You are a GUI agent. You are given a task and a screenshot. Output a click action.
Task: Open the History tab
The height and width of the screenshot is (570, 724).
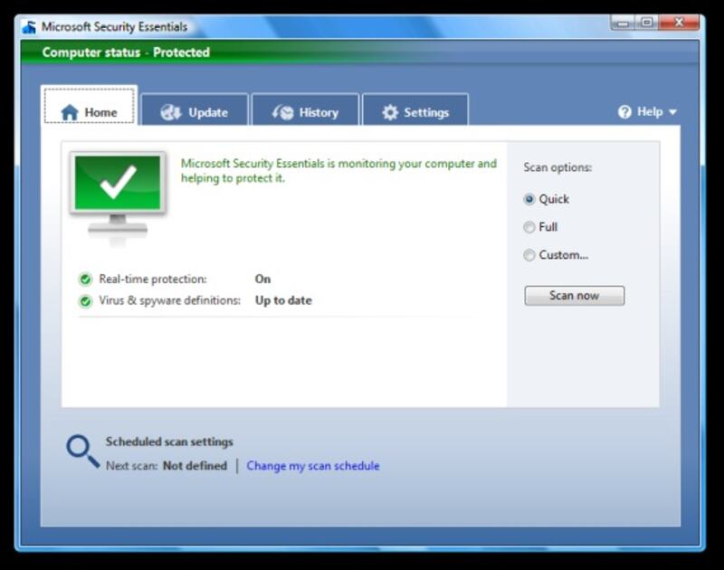306,112
